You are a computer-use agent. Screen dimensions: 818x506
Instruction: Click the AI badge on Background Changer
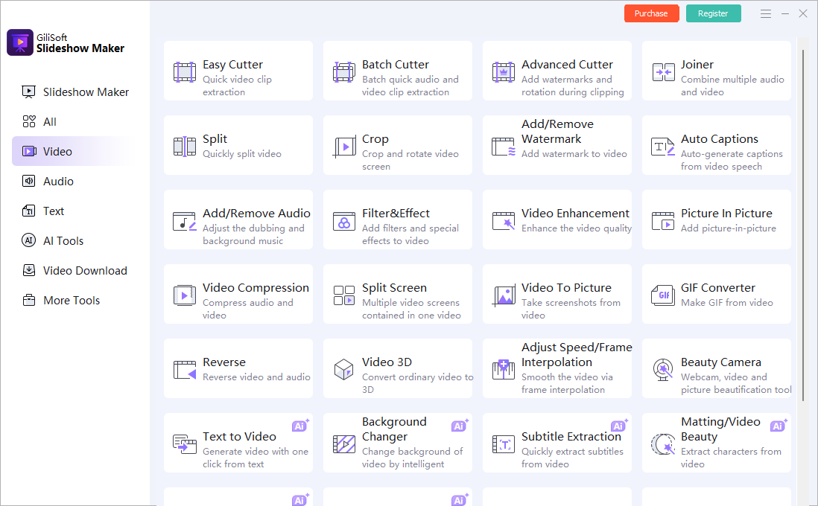pos(460,425)
